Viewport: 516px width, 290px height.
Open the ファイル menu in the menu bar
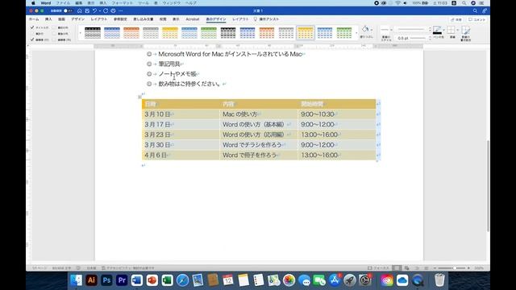63,3
